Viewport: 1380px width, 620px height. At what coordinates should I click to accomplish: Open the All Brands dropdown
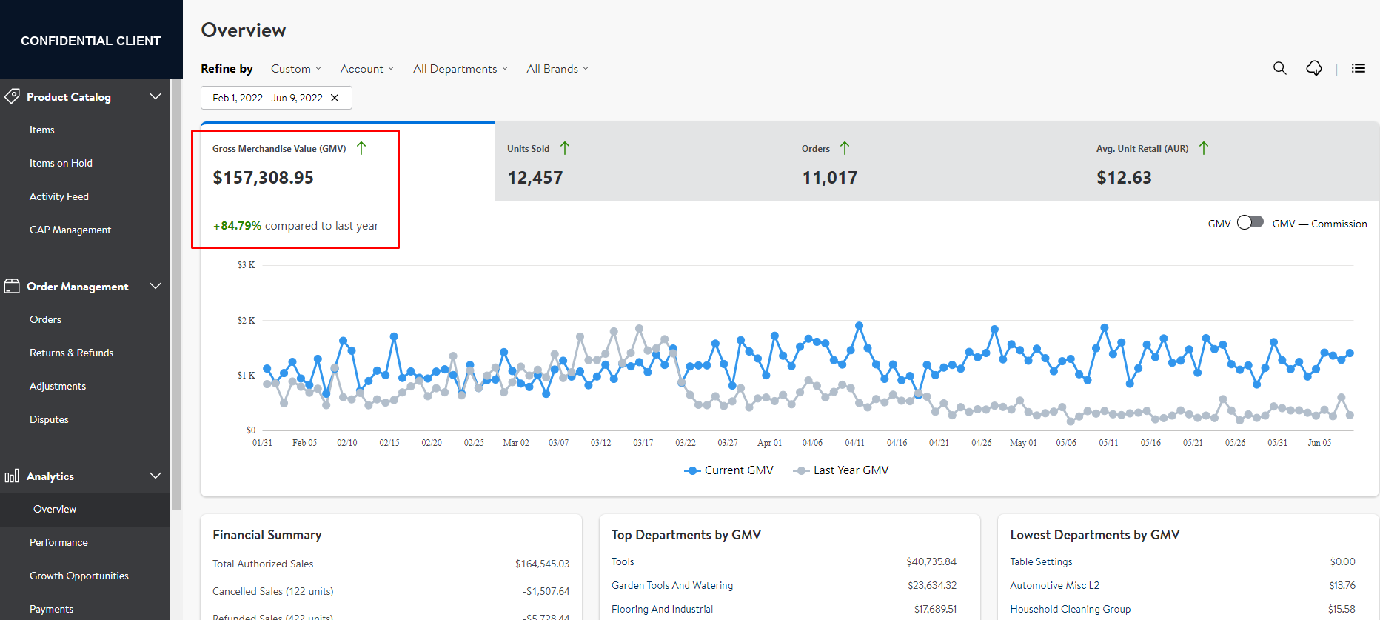[x=557, y=69]
